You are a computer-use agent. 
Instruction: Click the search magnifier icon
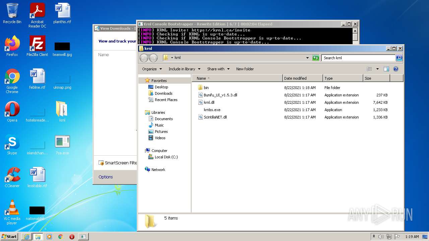[399, 58]
